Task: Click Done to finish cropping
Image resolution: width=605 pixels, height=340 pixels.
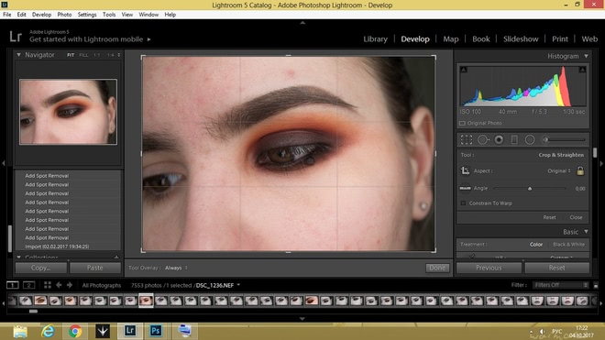Action: click(x=437, y=268)
